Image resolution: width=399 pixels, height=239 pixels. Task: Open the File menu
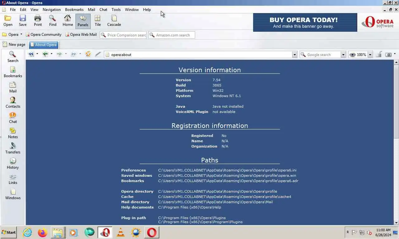tap(13, 10)
